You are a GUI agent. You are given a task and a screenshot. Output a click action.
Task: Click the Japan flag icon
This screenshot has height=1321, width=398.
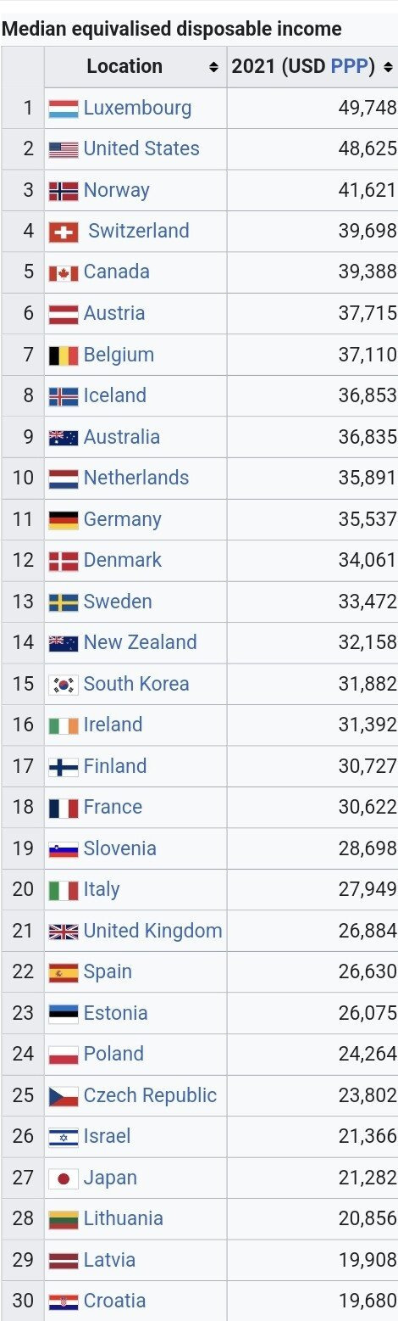tap(64, 1178)
